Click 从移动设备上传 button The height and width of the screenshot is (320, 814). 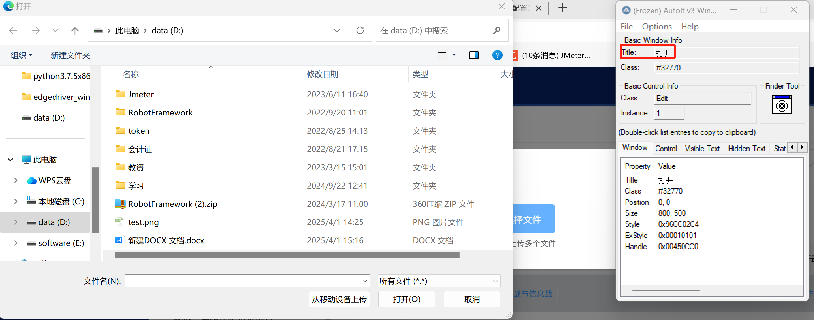coord(339,299)
